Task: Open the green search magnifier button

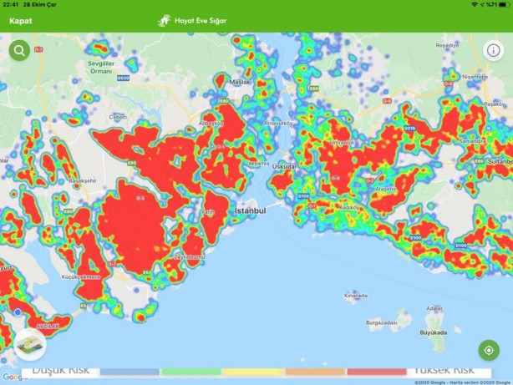Action: (19, 50)
